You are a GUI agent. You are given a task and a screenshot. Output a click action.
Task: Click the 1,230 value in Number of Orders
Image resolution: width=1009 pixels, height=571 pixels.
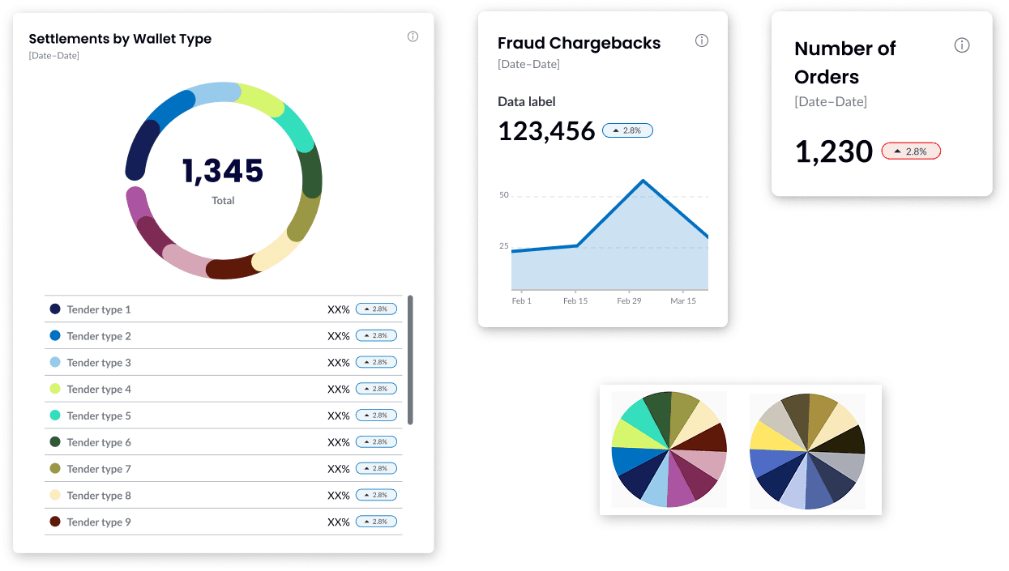point(834,151)
